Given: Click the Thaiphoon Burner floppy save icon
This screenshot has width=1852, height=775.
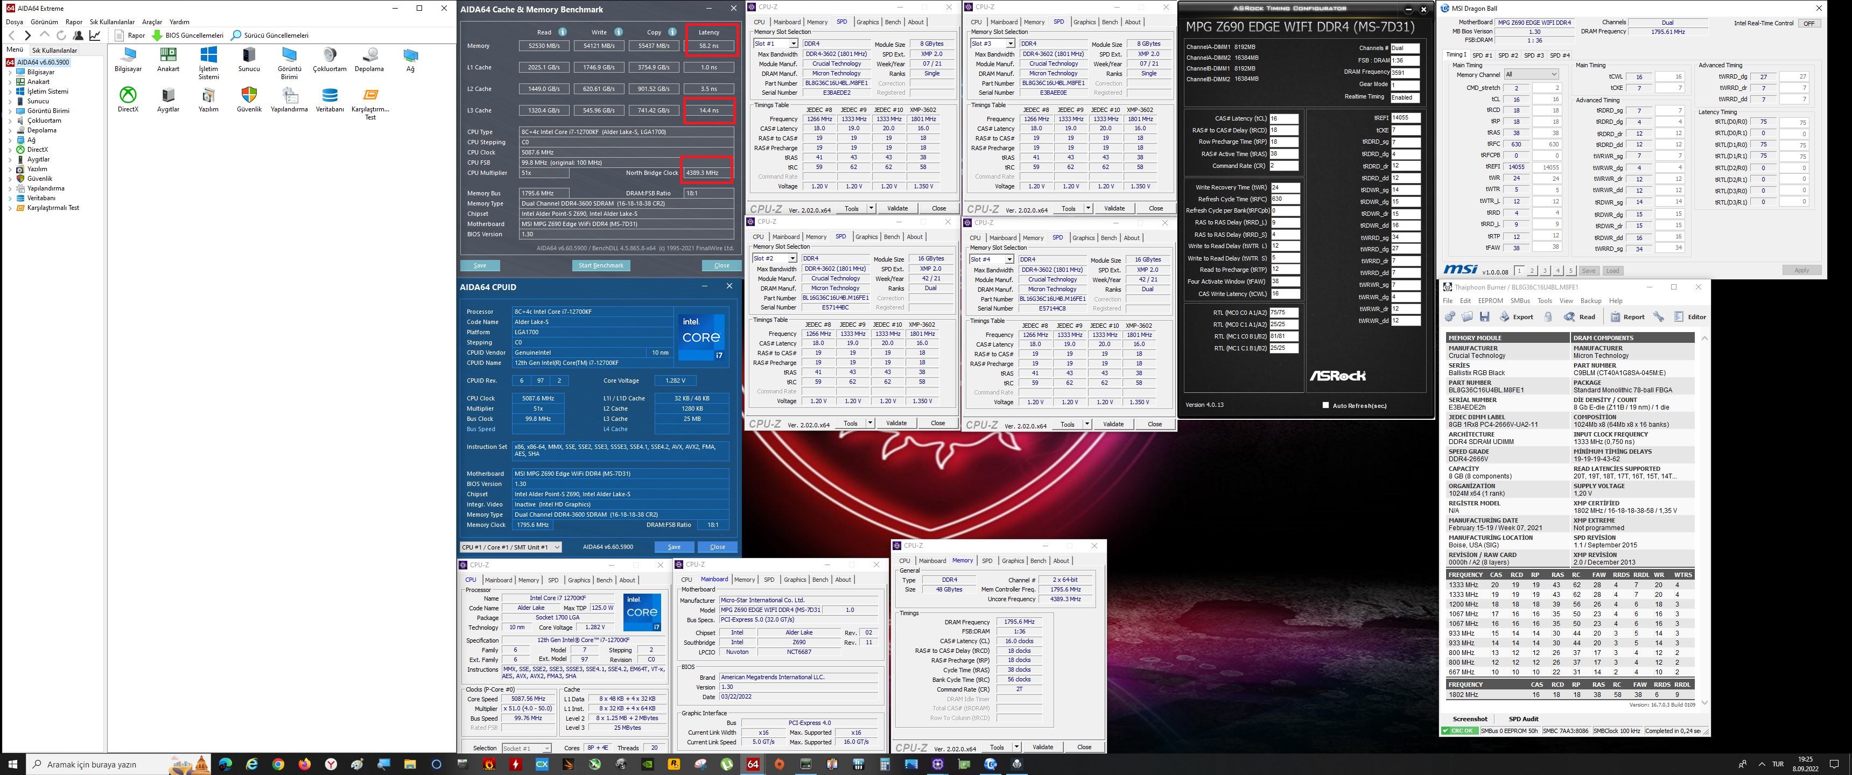Looking at the screenshot, I should coord(1485,316).
